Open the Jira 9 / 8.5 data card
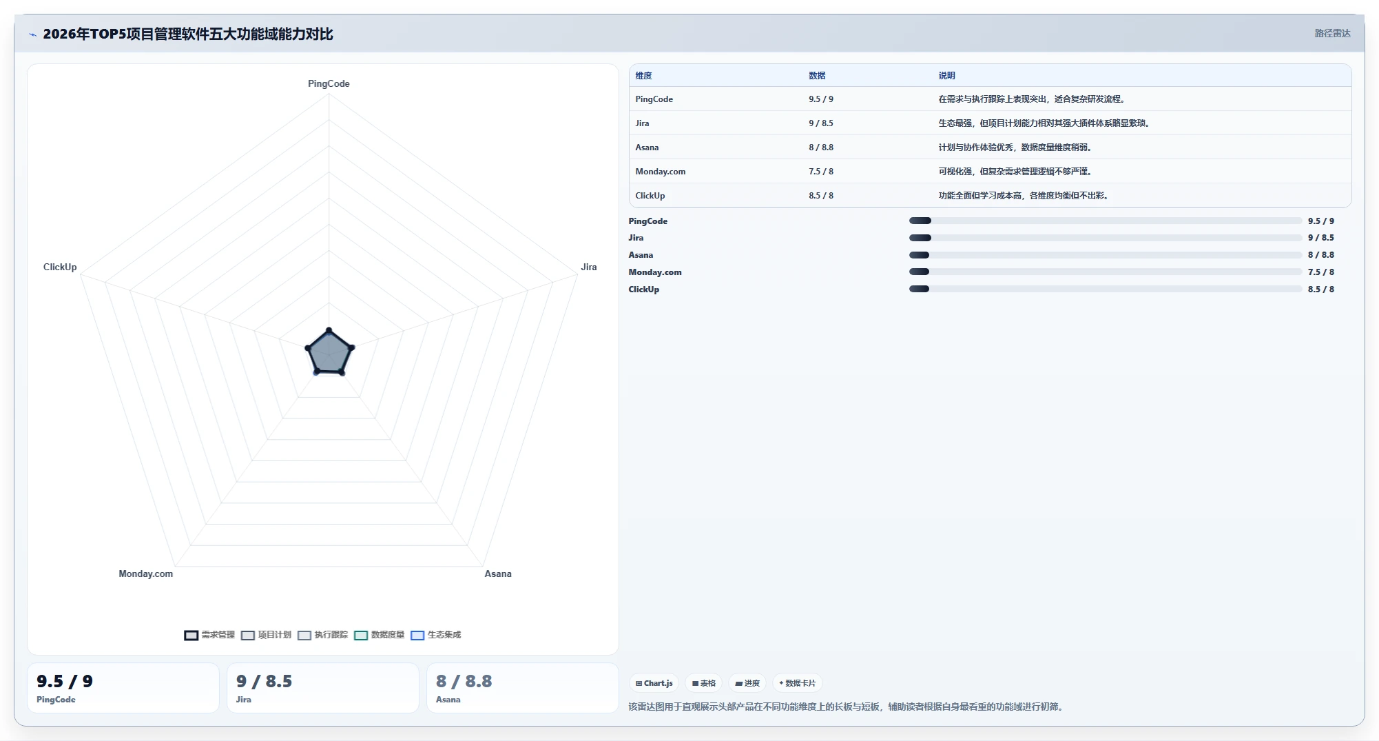Viewport: 1379px width, 741px height. coord(323,688)
